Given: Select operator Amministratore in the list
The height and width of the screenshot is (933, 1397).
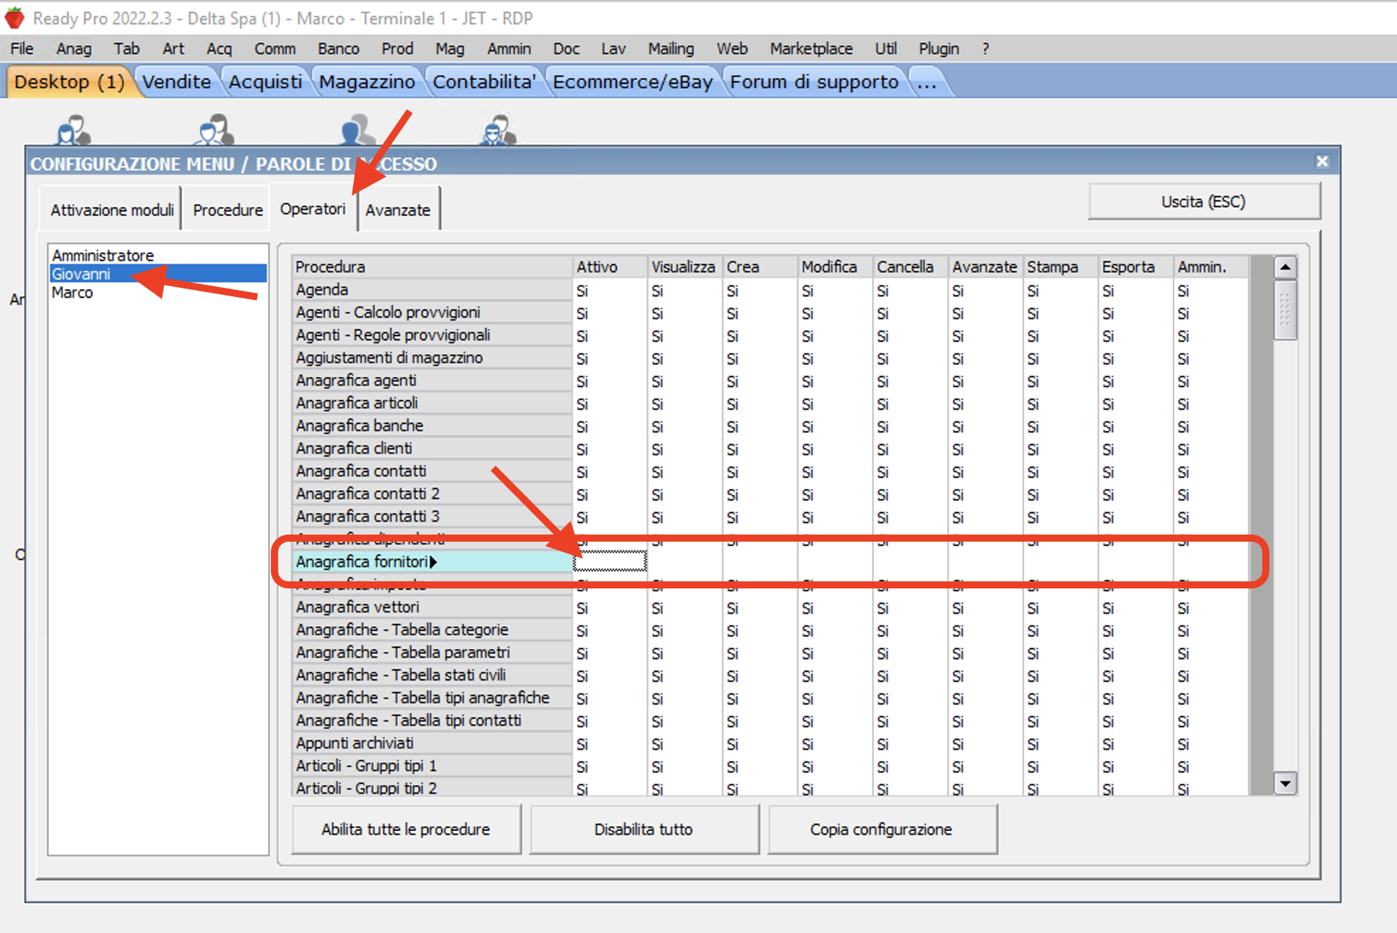Looking at the screenshot, I should point(158,255).
